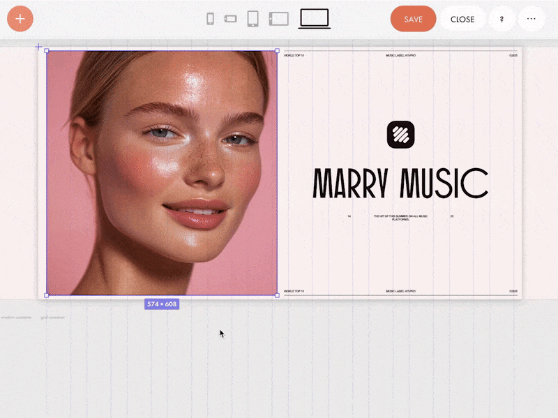Viewport: 558px width, 418px height.
Task: Click the top-left resize handle of image
Action: tap(47, 51)
